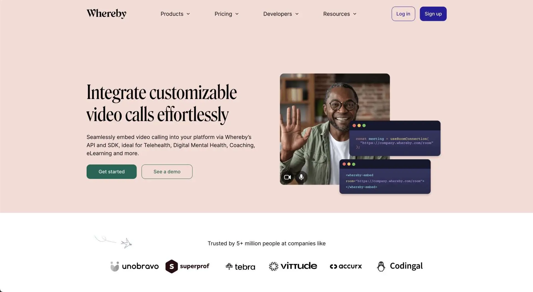Click the vittude company logo

click(293, 266)
